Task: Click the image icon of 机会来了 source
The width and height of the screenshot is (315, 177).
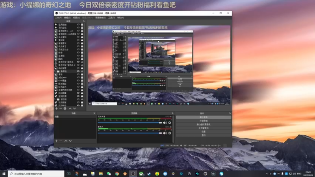Action: point(56,46)
